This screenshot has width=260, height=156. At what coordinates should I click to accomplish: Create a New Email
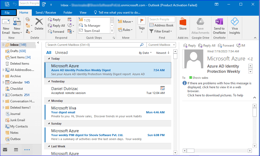point(6,26)
